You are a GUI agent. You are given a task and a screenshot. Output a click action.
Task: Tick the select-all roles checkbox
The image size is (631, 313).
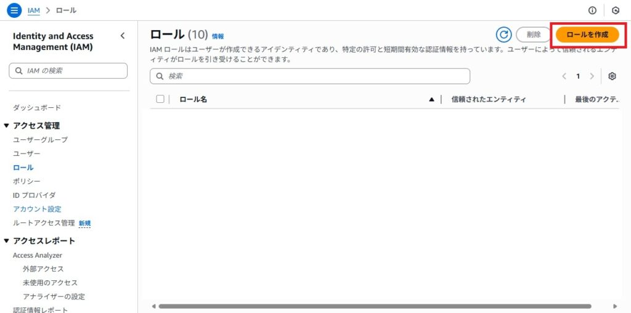pos(160,99)
